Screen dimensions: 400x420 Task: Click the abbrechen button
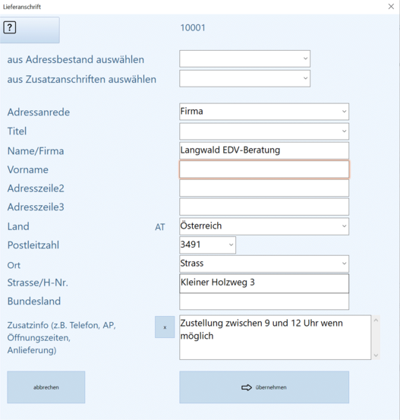(x=46, y=387)
